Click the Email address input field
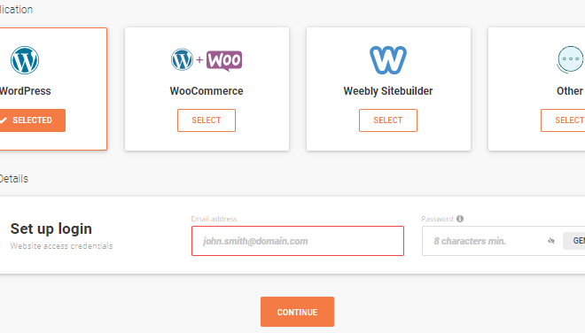The height and width of the screenshot is (333, 585). click(298, 241)
